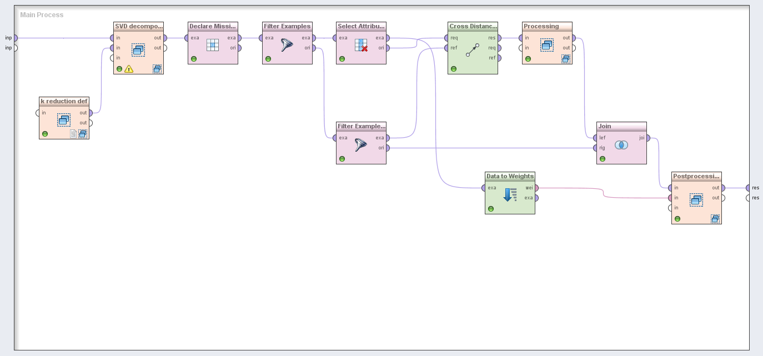Expand the Postprocessing subprocess corner icon
Screen dimensions: 763x356
[x=715, y=219]
